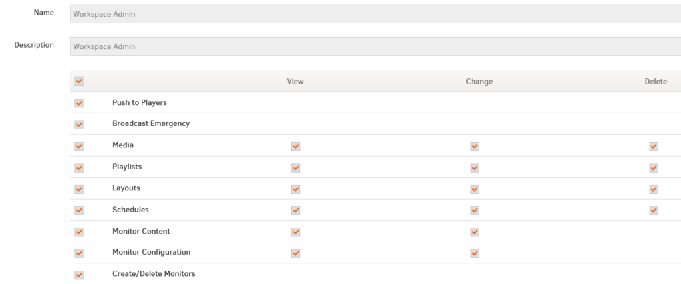This screenshot has height=284, width=681.
Task: Uncheck Playlists Change permission
Action: coord(475,167)
